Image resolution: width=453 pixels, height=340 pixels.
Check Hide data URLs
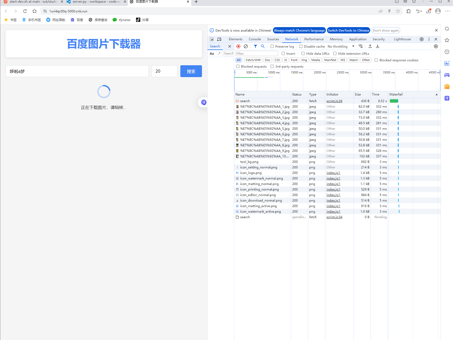click(303, 53)
